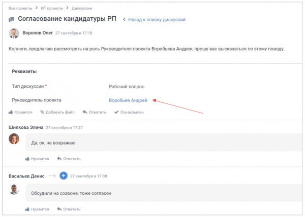Click Шилкова Элина's avatar photo
This screenshot has width=305, height=217.
point(14,139)
